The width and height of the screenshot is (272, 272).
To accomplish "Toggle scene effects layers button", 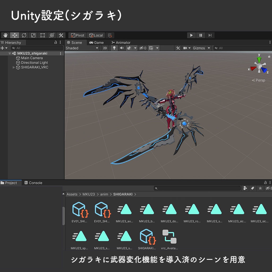I will click(x=129, y=48).
